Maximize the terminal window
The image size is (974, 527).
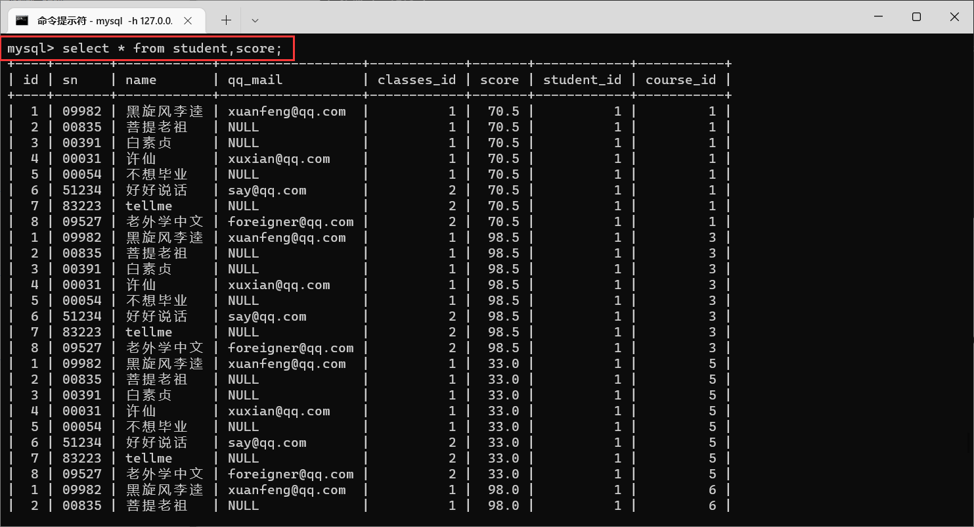pyautogui.click(x=916, y=17)
